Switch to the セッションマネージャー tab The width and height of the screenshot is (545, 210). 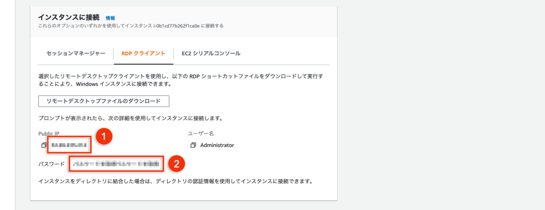coord(76,54)
